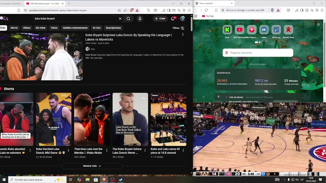This screenshot has width=326, height=183.
Task: Click the VPN DE BRAVE label
Action: click(x=236, y=97)
